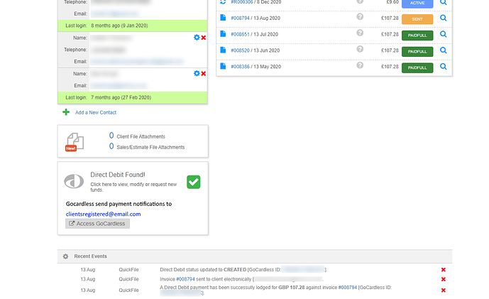Click the SENT status badge

pos(417,18)
